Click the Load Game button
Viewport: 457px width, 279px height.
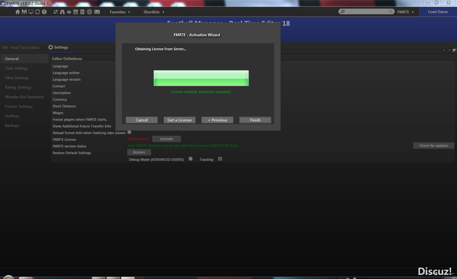click(x=438, y=12)
